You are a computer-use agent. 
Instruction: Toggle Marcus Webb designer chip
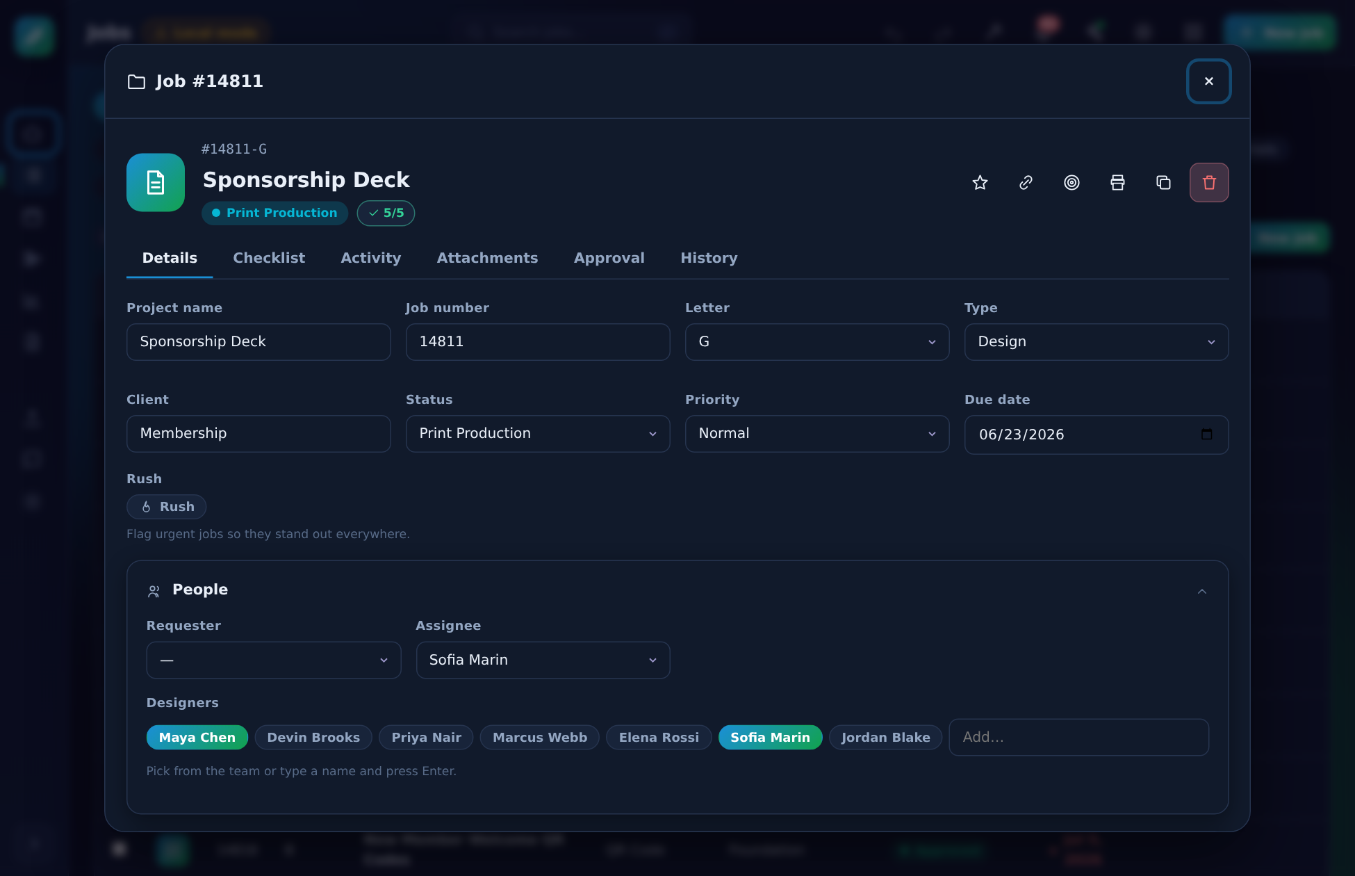540,737
